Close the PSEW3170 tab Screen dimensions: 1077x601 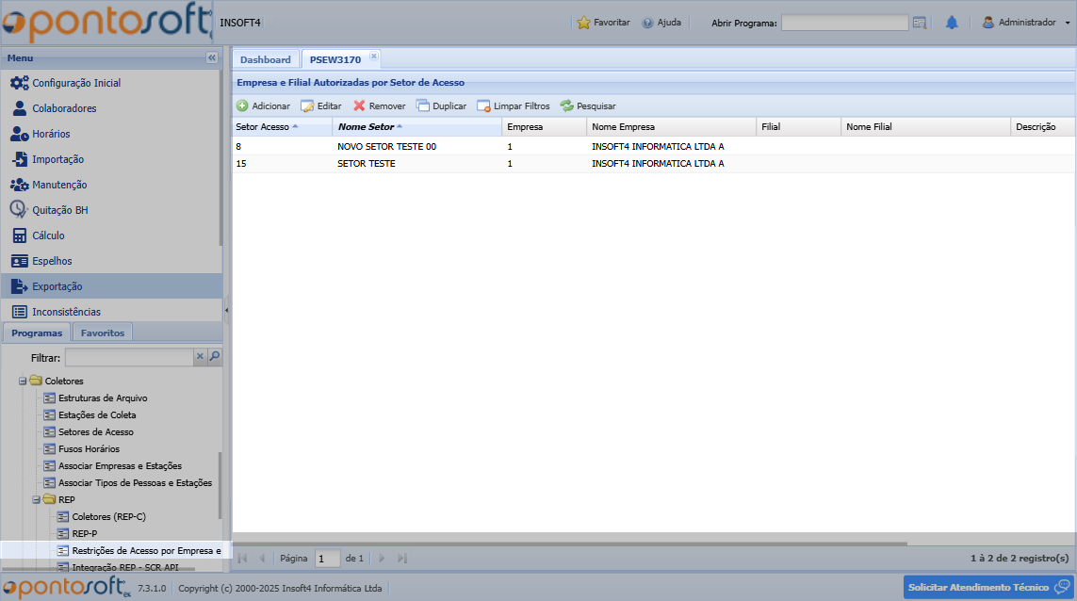(x=374, y=57)
